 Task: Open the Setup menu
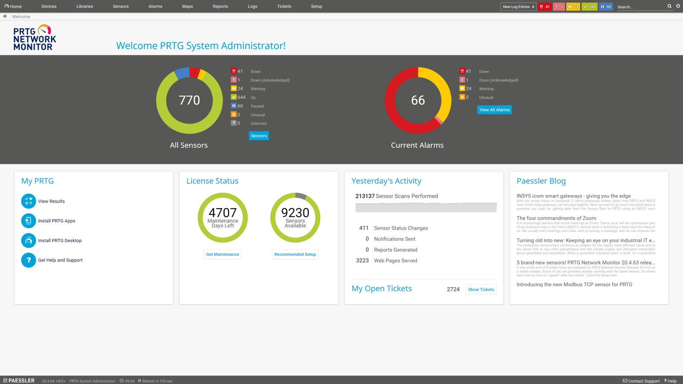(317, 6)
